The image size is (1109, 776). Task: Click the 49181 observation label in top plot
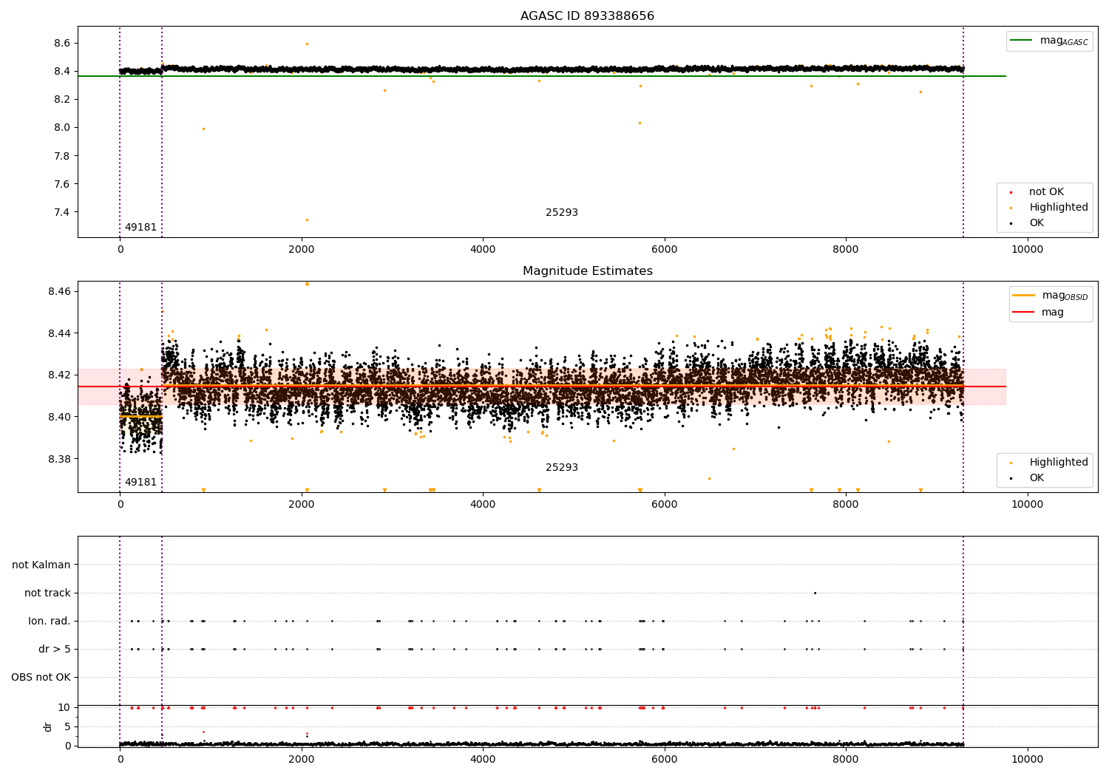click(140, 227)
